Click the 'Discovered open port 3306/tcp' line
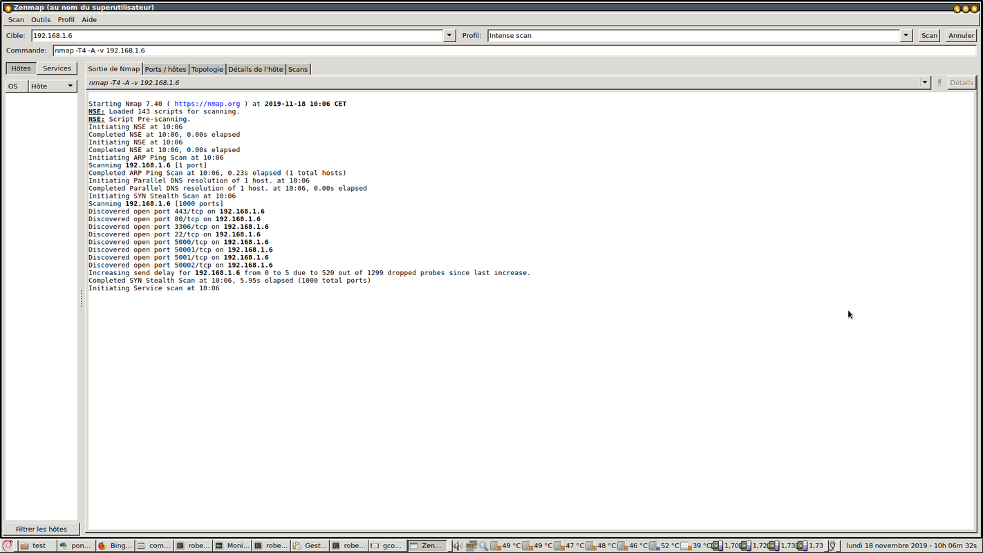983x553 pixels. (178, 227)
